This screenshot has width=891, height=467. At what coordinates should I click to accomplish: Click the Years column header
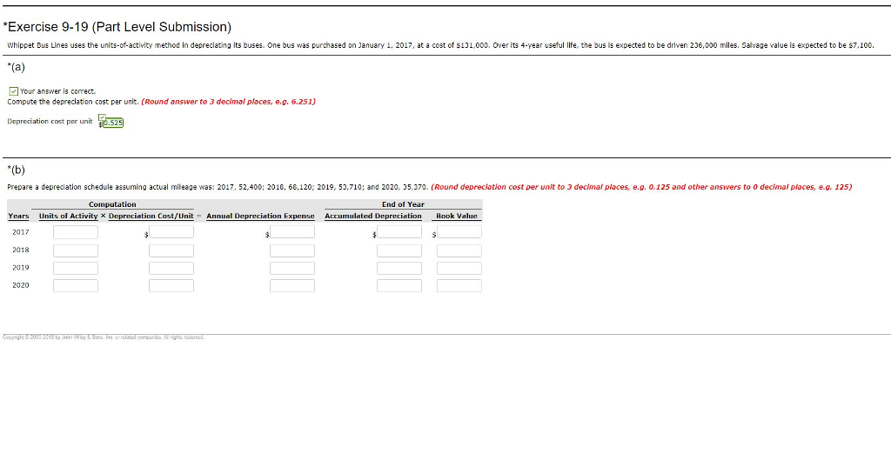click(18, 216)
